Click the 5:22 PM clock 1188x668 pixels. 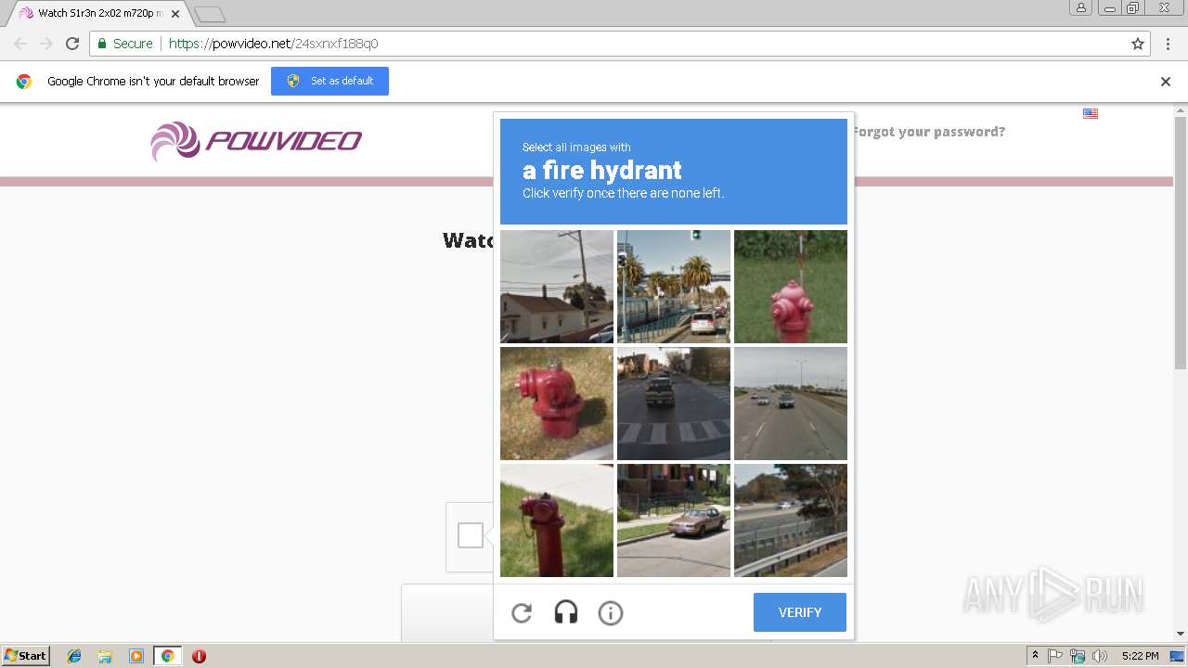pos(1140,656)
